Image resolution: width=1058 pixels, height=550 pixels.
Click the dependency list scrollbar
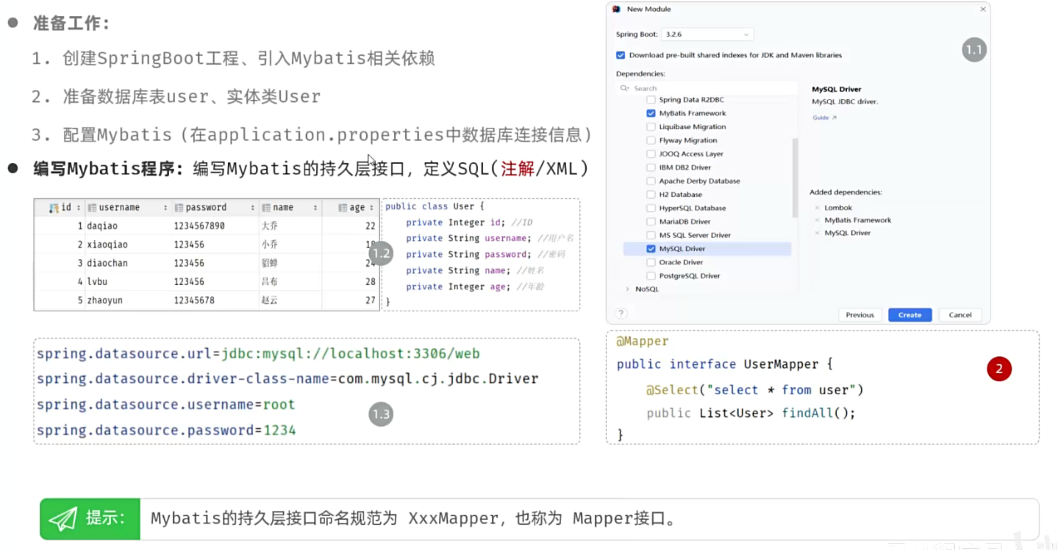pos(795,178)
